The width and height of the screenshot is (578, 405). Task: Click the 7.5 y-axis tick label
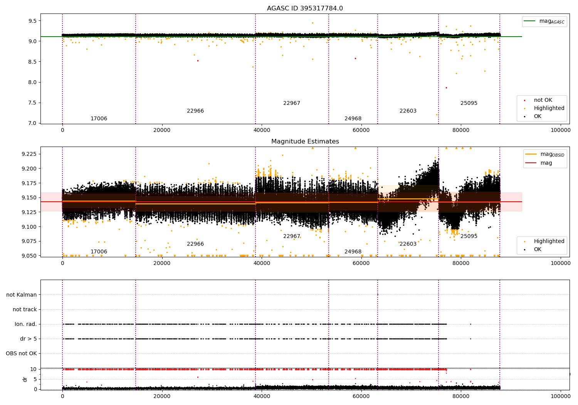(33, 103)
